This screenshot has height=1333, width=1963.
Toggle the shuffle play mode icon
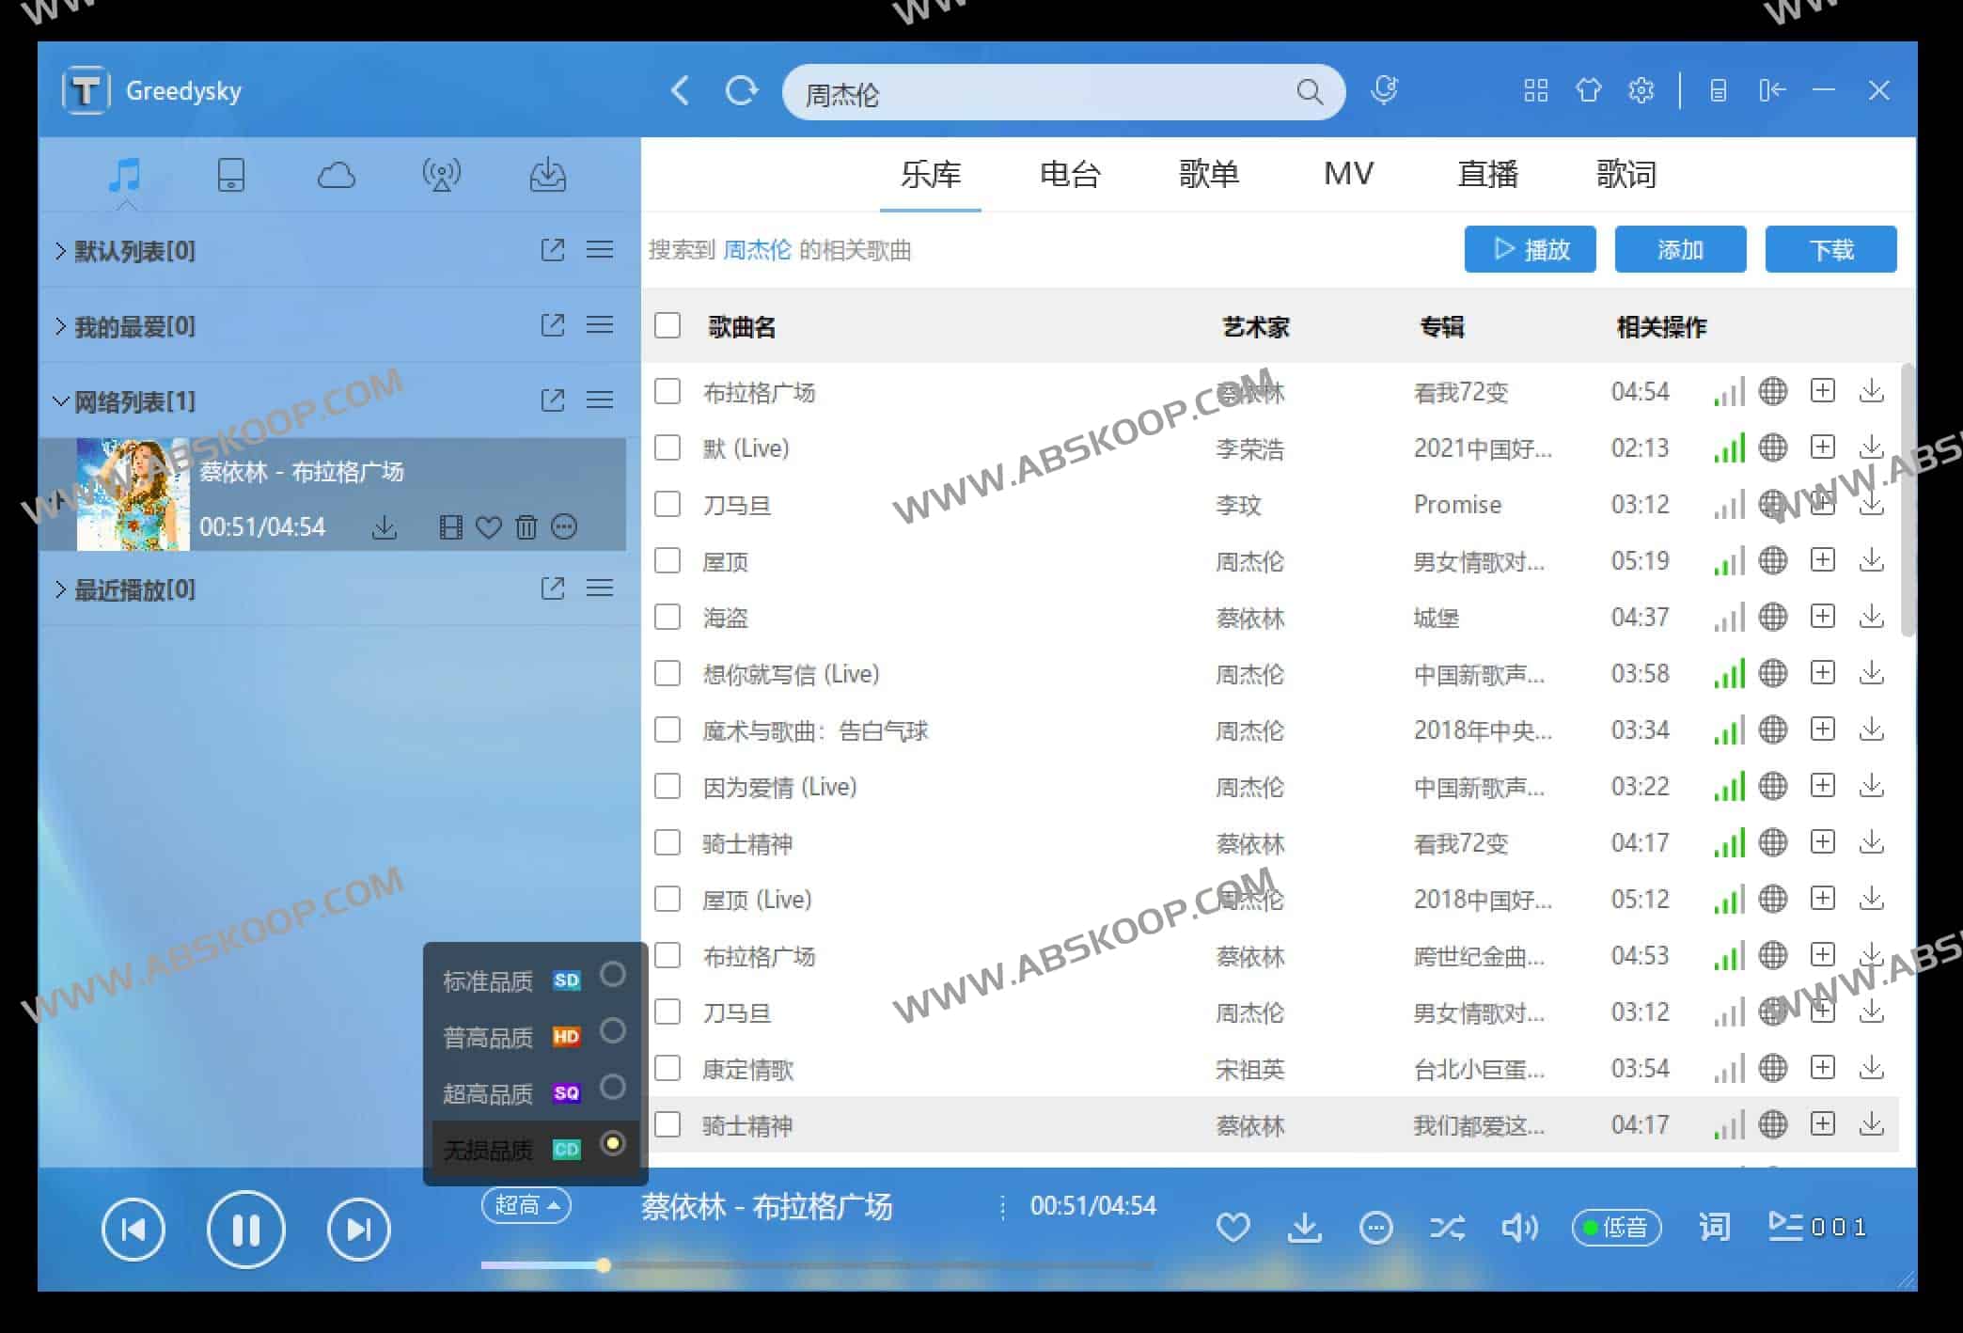[1446, 1228]
